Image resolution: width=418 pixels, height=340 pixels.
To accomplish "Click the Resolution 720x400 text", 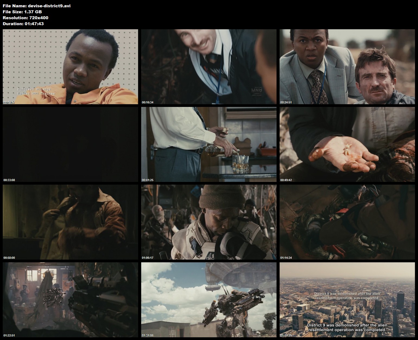I will click(x=26, y=18).
